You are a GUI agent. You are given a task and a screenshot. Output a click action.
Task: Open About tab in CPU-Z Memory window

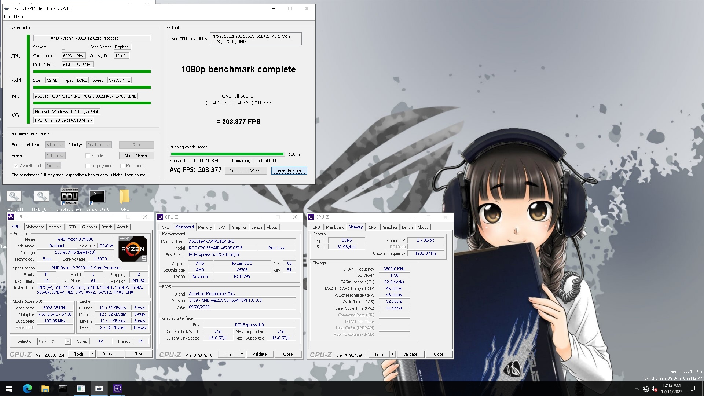click(423, 227)
